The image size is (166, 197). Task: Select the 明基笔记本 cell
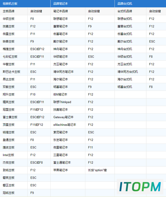point(68,87)
